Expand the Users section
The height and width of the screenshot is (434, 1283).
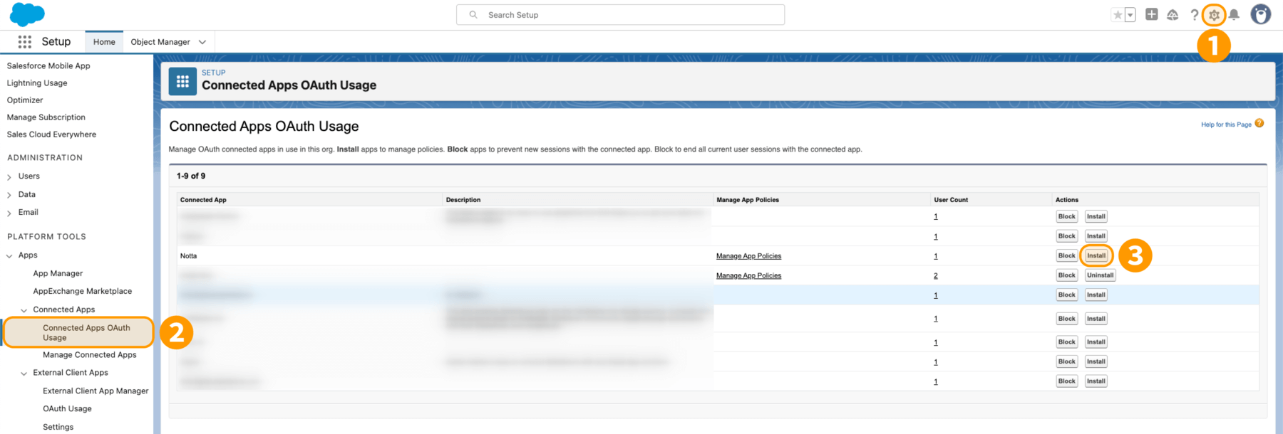coord(9,176)
